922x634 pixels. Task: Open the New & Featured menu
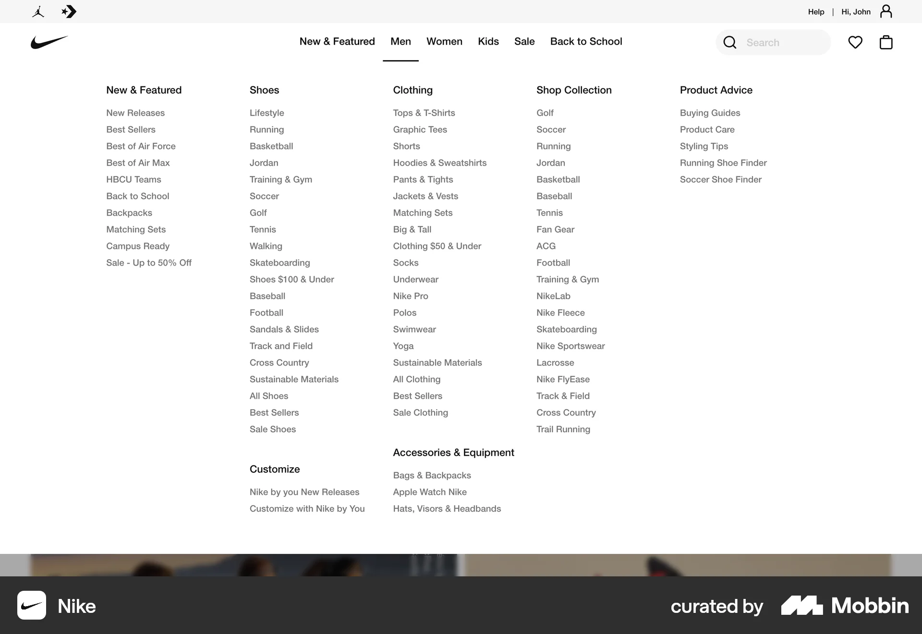pos(337,41)
